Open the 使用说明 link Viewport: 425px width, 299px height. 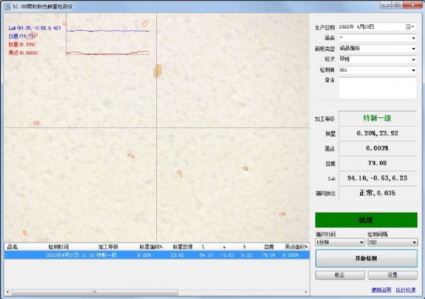click(381, 290)
